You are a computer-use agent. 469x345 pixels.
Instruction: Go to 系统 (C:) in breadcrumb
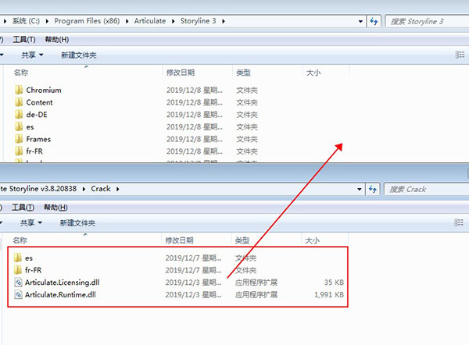coord(26,21)
